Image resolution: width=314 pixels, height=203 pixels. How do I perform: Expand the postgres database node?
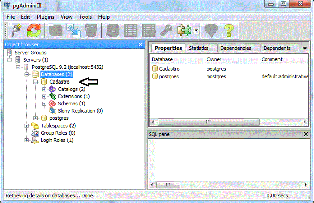click(36, 118)
